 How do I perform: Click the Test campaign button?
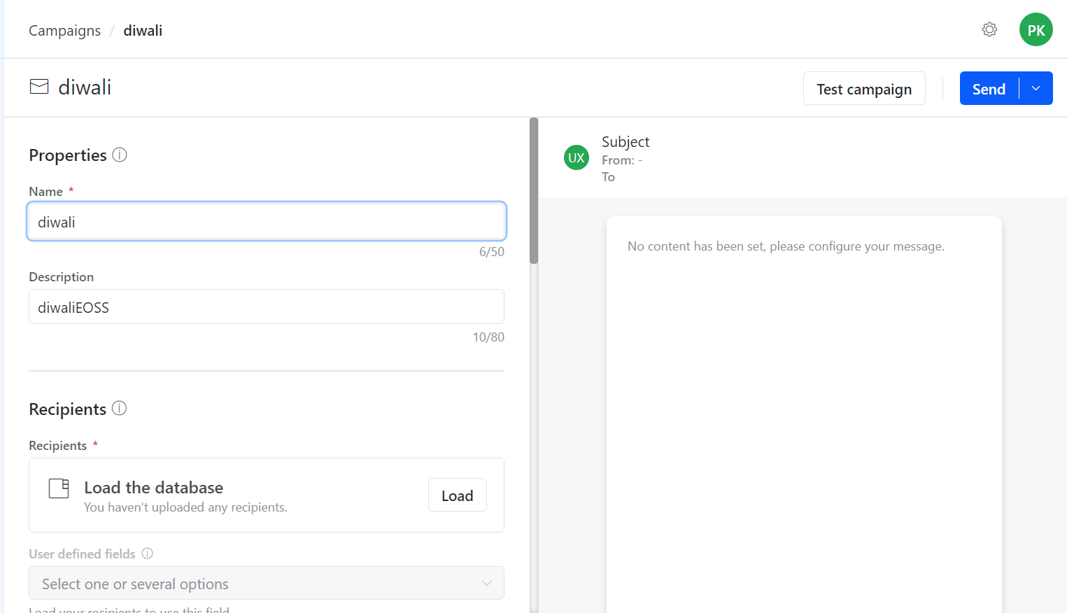pos(864,88)
